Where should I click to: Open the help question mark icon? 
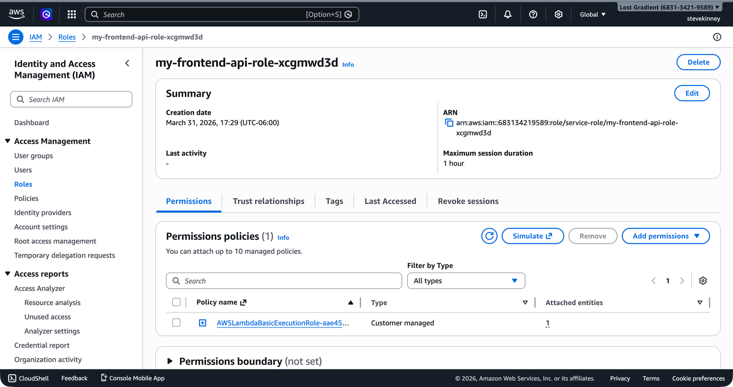tap(533, 14)
